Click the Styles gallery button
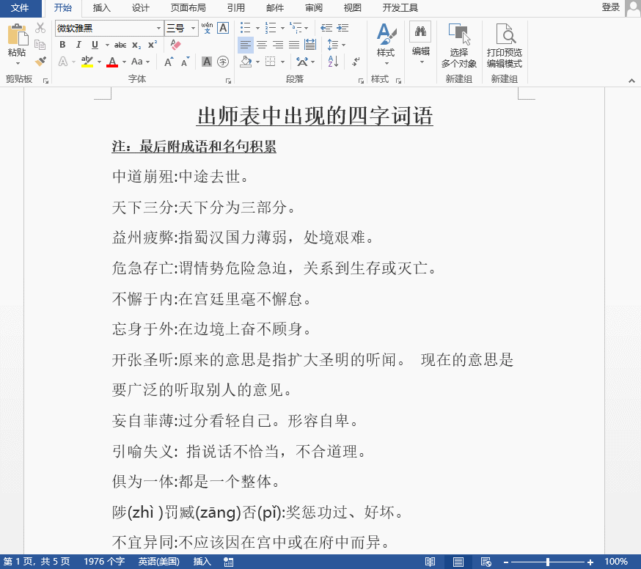The image size is (641, 569). [386, 45]
